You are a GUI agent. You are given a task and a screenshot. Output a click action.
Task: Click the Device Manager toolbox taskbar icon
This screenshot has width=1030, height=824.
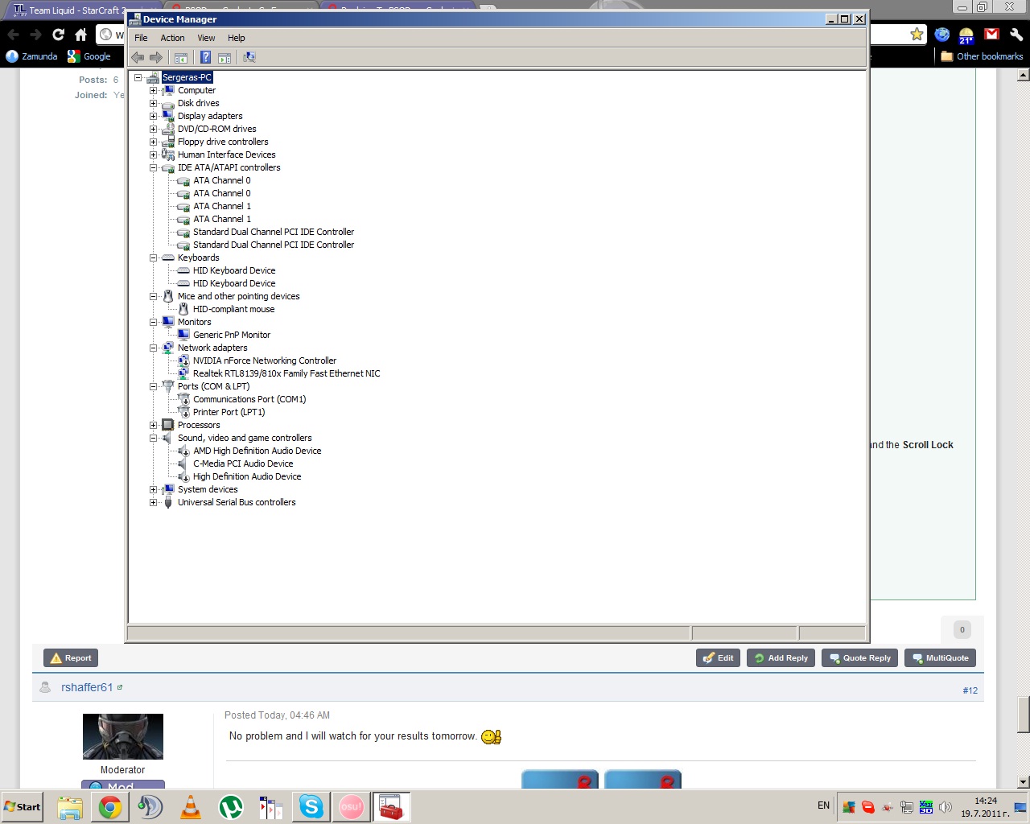point(392,806)
